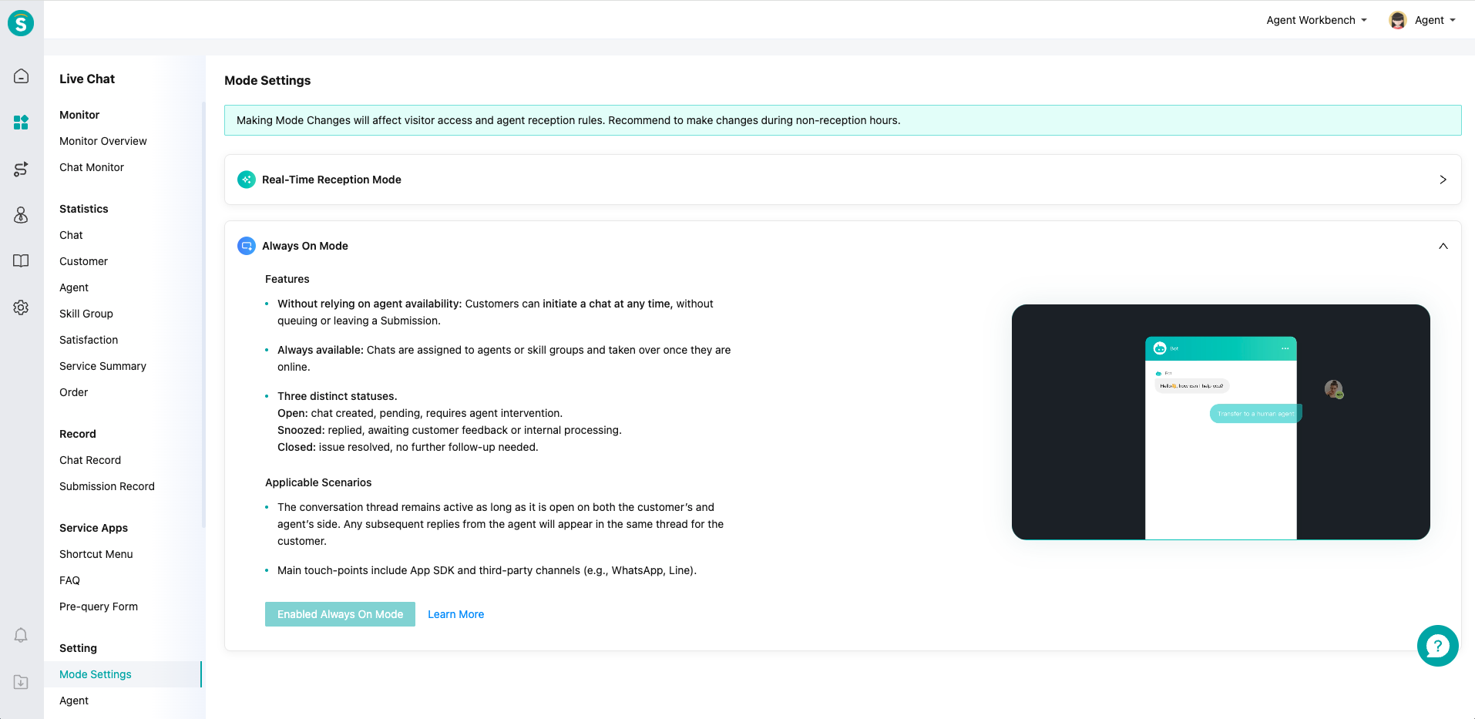Screen dimensions: 1475x719
Task: Select Pre-query Form menu item
Action: pos(99,606)
